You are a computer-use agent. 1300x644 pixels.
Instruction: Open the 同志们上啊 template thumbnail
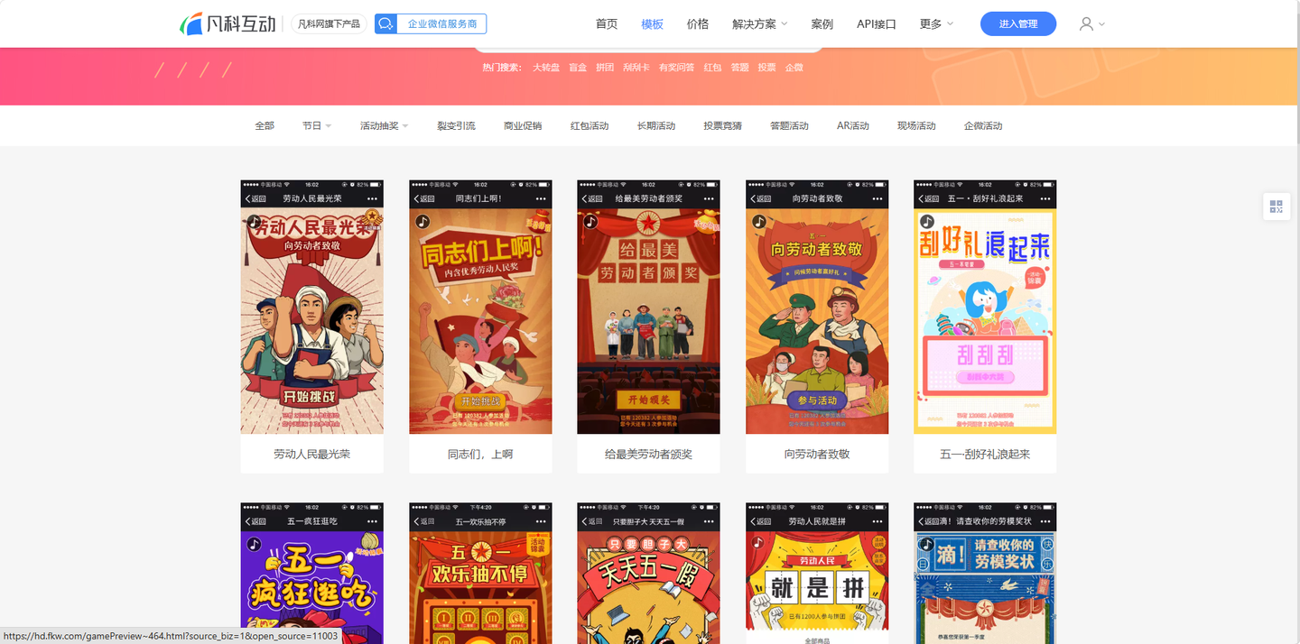pos(480,307)
